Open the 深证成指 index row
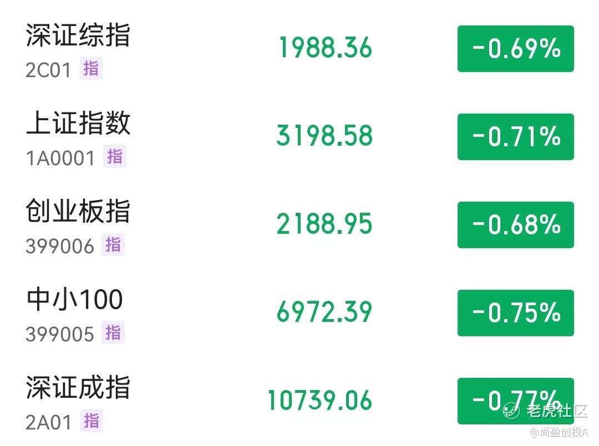 tap(299, 401)
